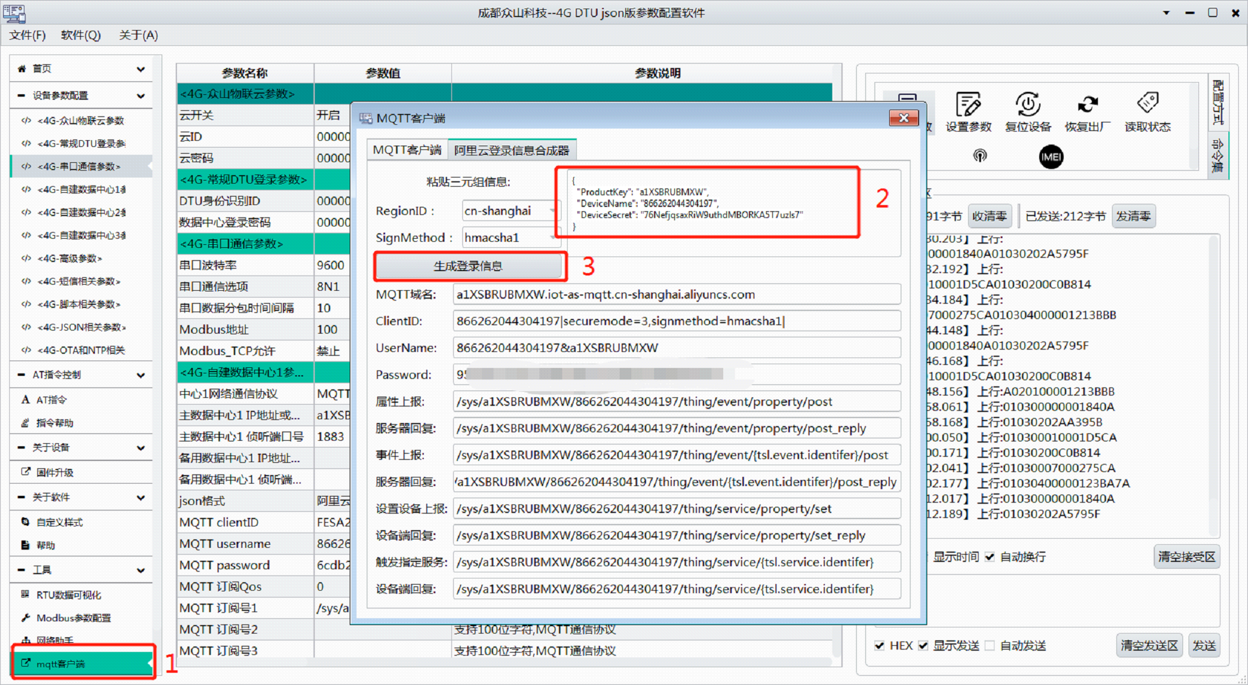Collapse the AT指令控制 section chevron
Image resolution: width=1248 pixels, height=685 pixels.
pyautogui.click(x=141, y=375)
